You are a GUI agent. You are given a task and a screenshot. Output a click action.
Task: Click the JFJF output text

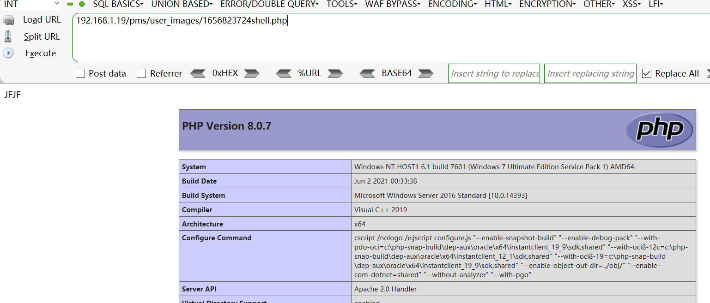click(x=12, y=95)
